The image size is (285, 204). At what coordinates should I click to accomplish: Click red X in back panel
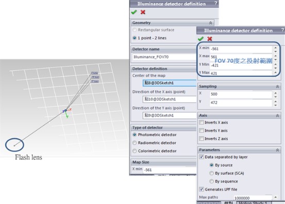click(x=143, y=12)
